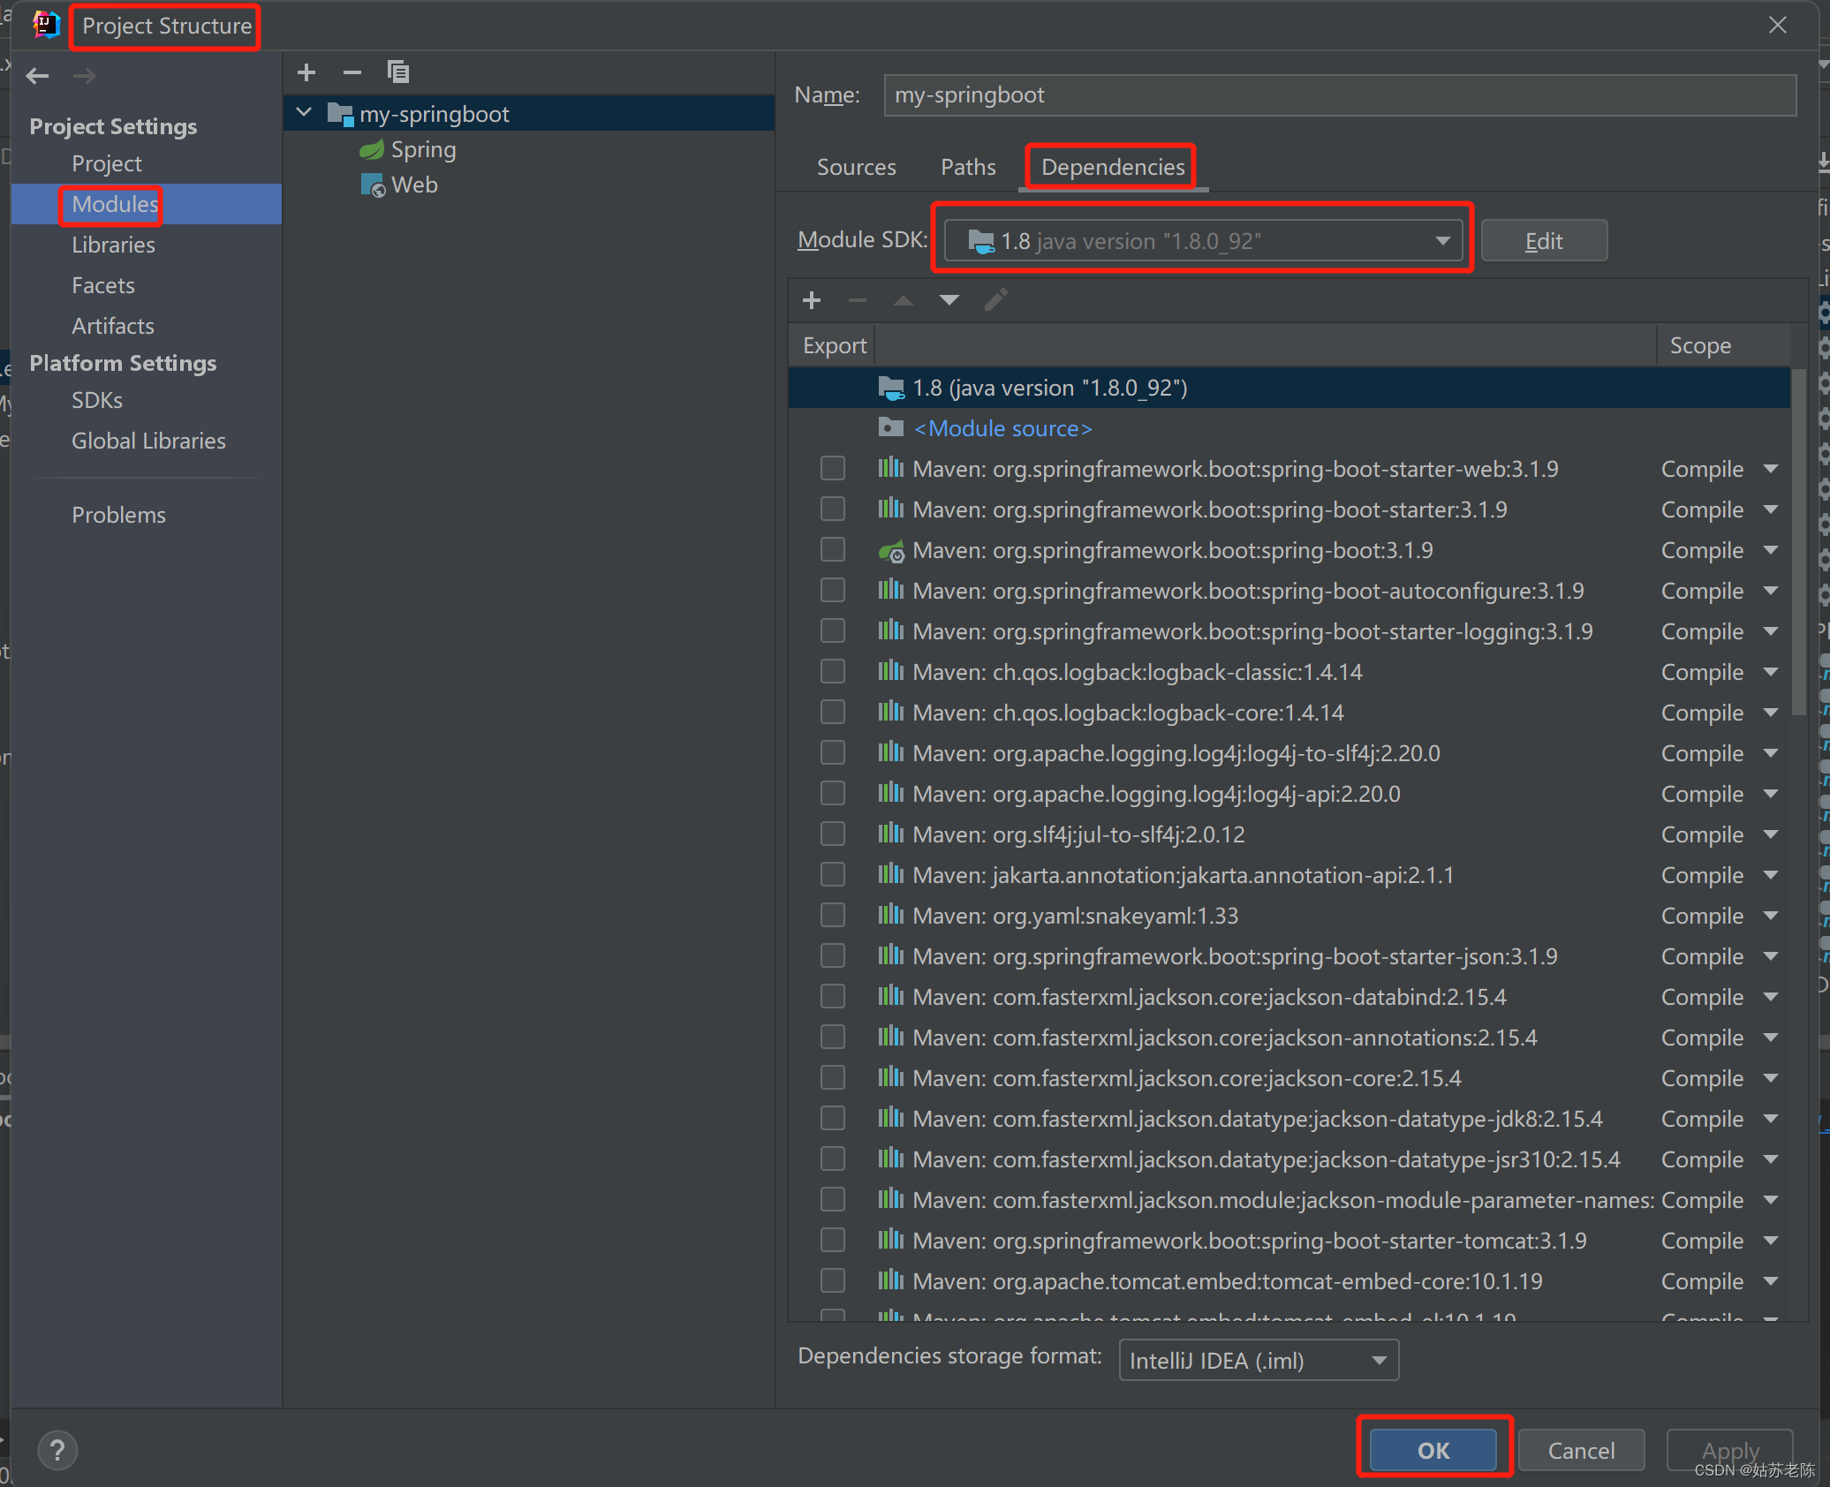
Task: Open scope dropdown for jackson-datatype-jdk8:2.15.4
Action: 1771,1119
